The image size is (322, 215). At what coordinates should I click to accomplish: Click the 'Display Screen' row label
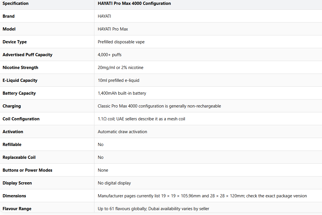point(17,183)
